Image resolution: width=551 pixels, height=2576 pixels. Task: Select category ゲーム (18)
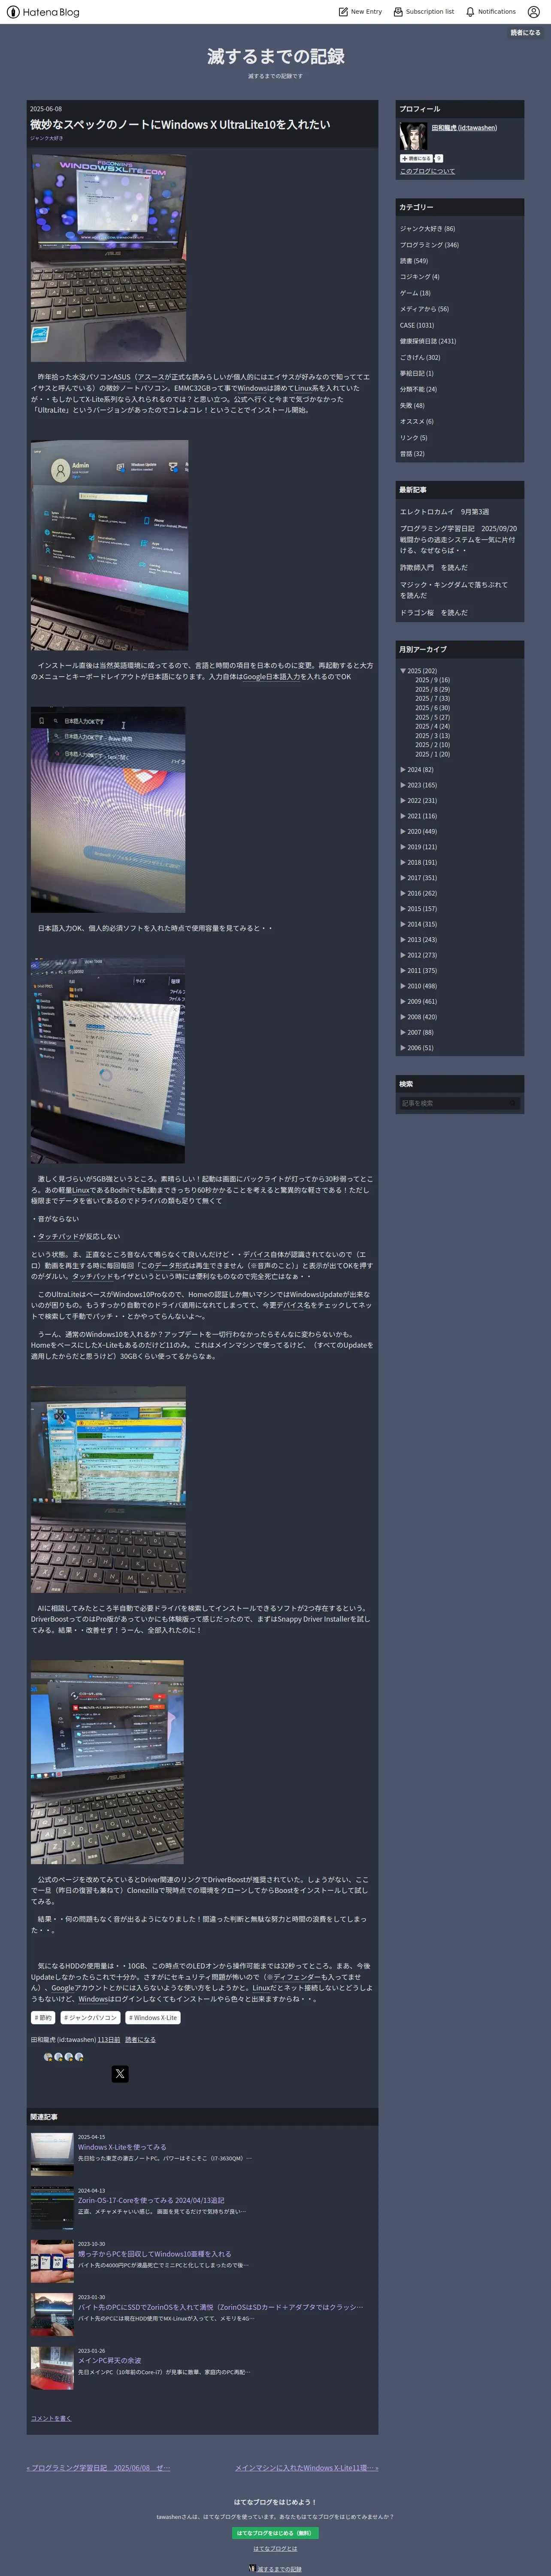[415, 293]
